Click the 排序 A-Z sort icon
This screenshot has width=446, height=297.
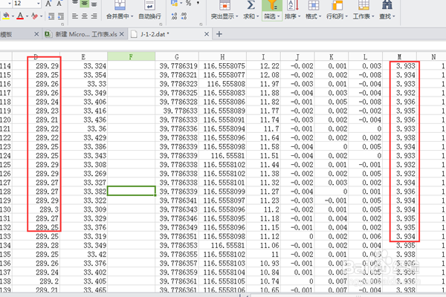293,5
